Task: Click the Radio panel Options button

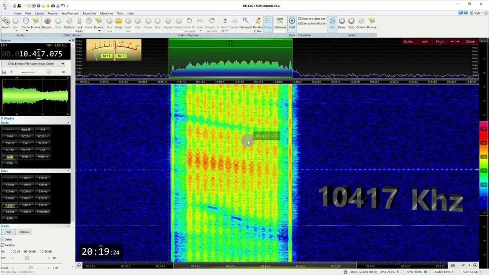Action: pyautogui.click(x=24, y=232)
